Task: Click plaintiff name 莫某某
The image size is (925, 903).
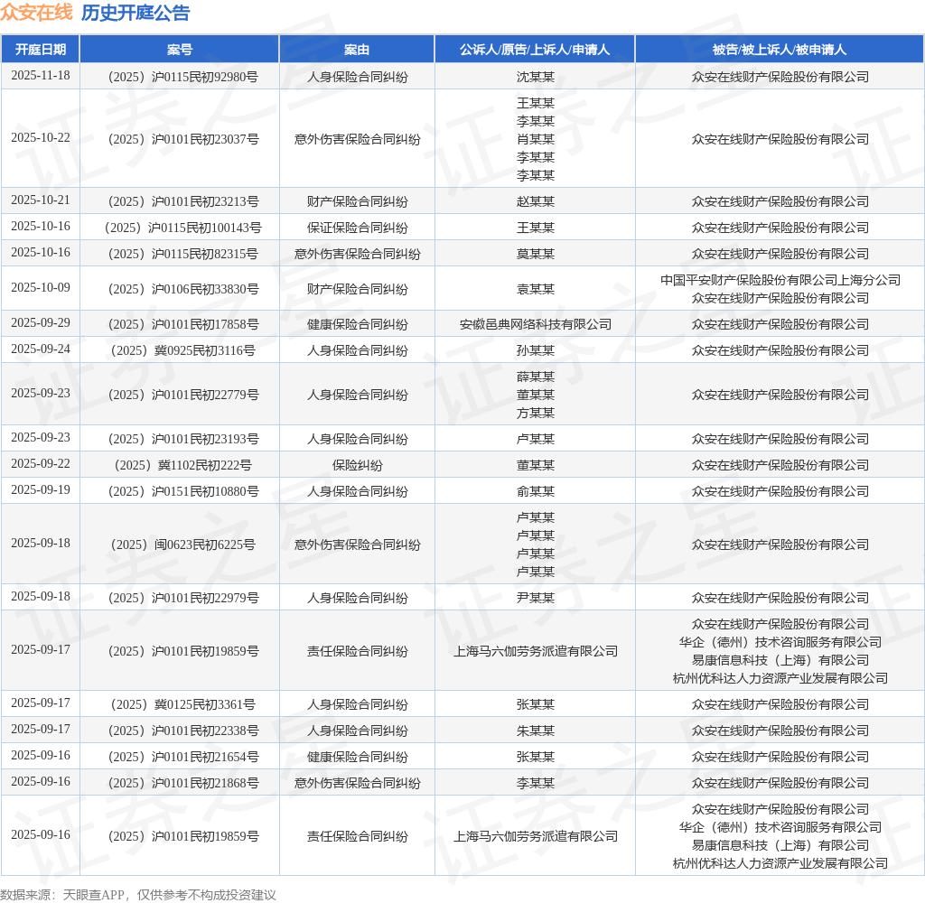Action: pos(535,254)
